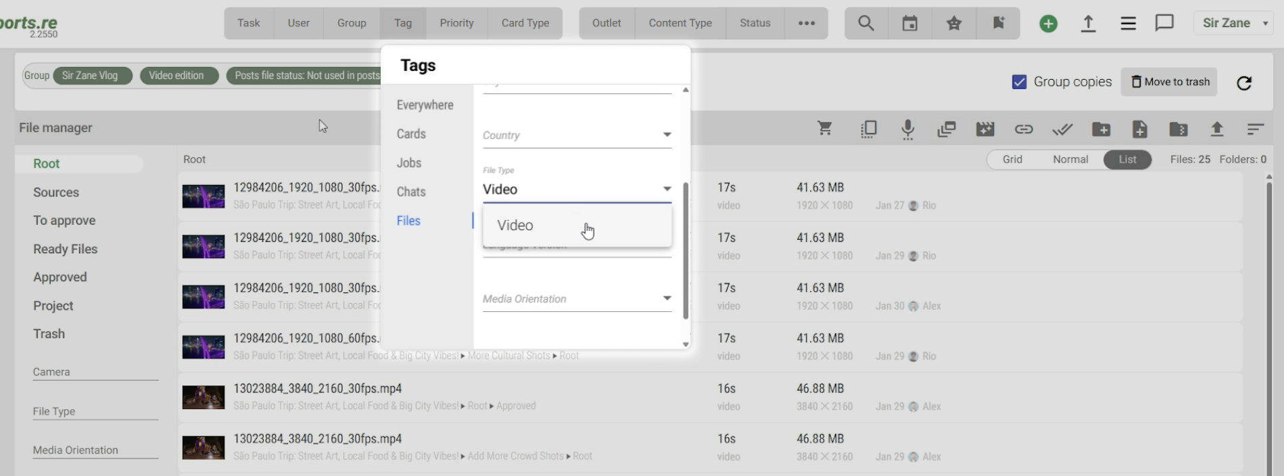Image resolution: width=1284 pixels, height=476 pixels.
Task: Open the Sir Zane user dropdown
Action: 1235,23
